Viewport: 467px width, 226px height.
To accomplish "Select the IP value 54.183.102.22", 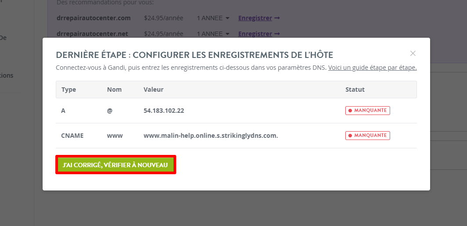I will pyautogui.click(x=164, y=111).
